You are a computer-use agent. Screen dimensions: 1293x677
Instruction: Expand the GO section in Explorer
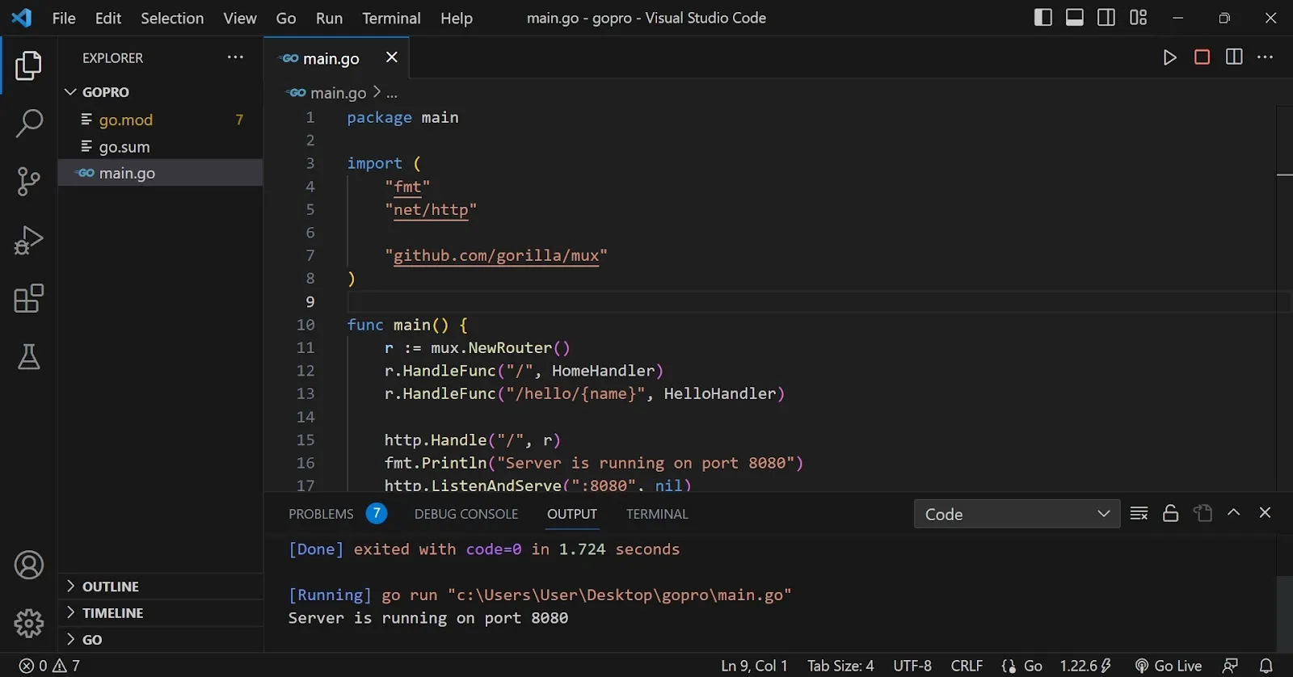pos(161,640)
